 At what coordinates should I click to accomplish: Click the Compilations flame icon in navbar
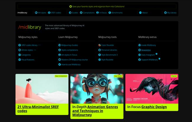[81, 13]
